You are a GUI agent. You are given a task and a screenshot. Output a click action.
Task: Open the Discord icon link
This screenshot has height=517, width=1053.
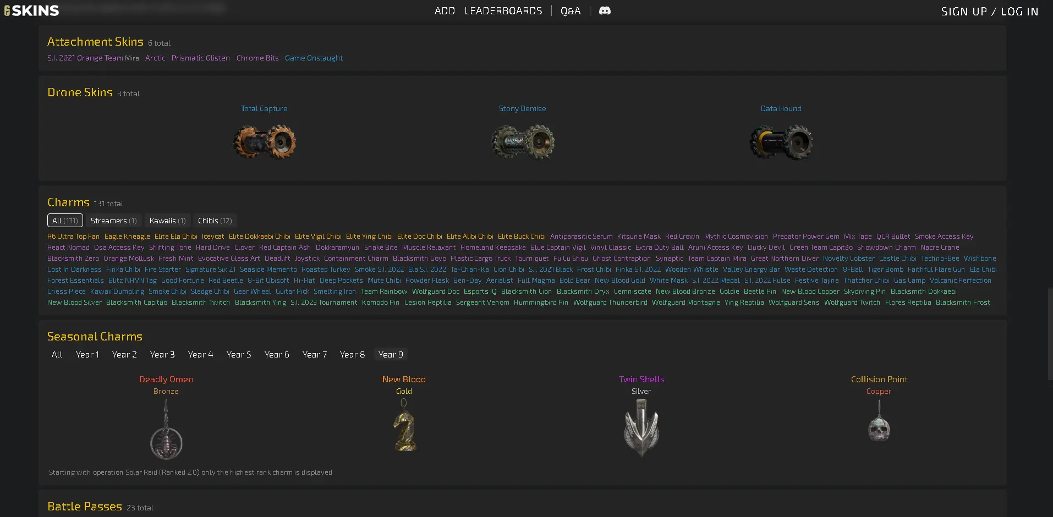pos(604,11)
